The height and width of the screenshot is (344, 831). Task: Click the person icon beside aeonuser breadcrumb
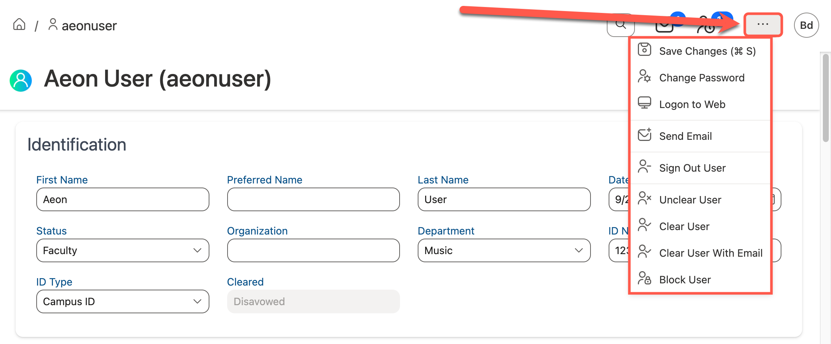(x=52, y=24)
